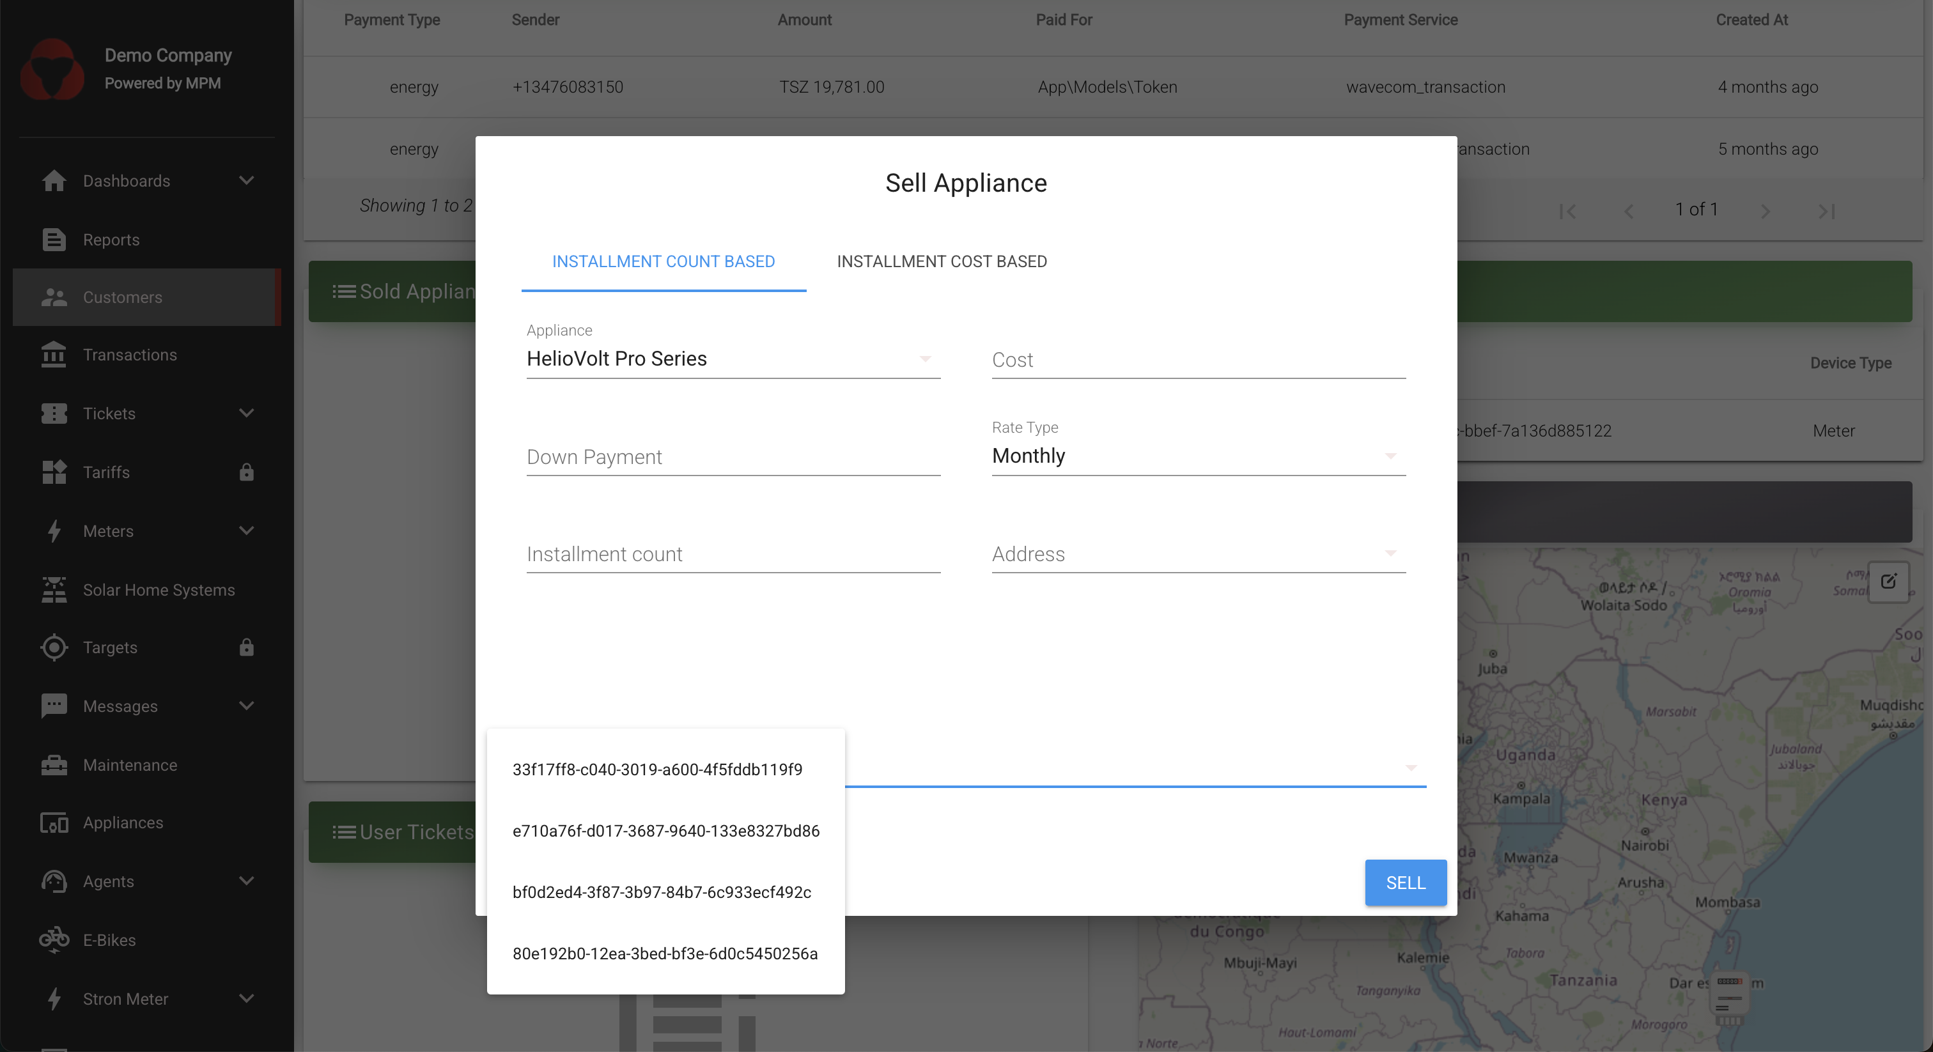1933x1052 pixels.
Task: Click the Agents headset icon
Action: pos(54,881)
